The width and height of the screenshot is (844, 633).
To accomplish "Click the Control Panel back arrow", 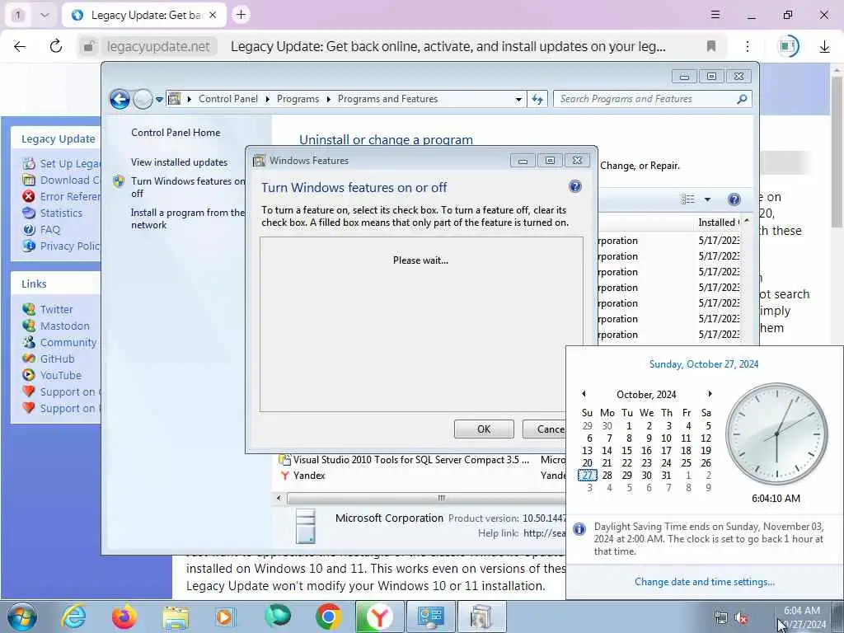I will 120,99.
